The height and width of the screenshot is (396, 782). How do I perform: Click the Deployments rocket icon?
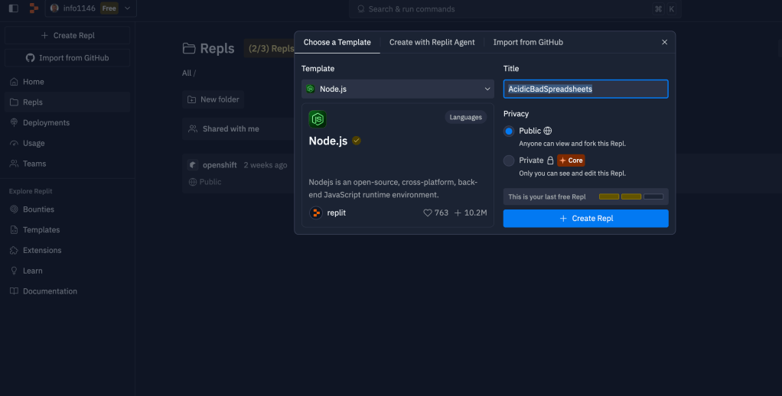[x=14, y=122]
